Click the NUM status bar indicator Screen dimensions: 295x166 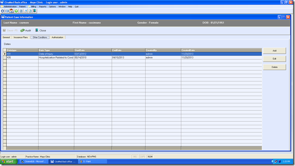(x=150, y=156)
